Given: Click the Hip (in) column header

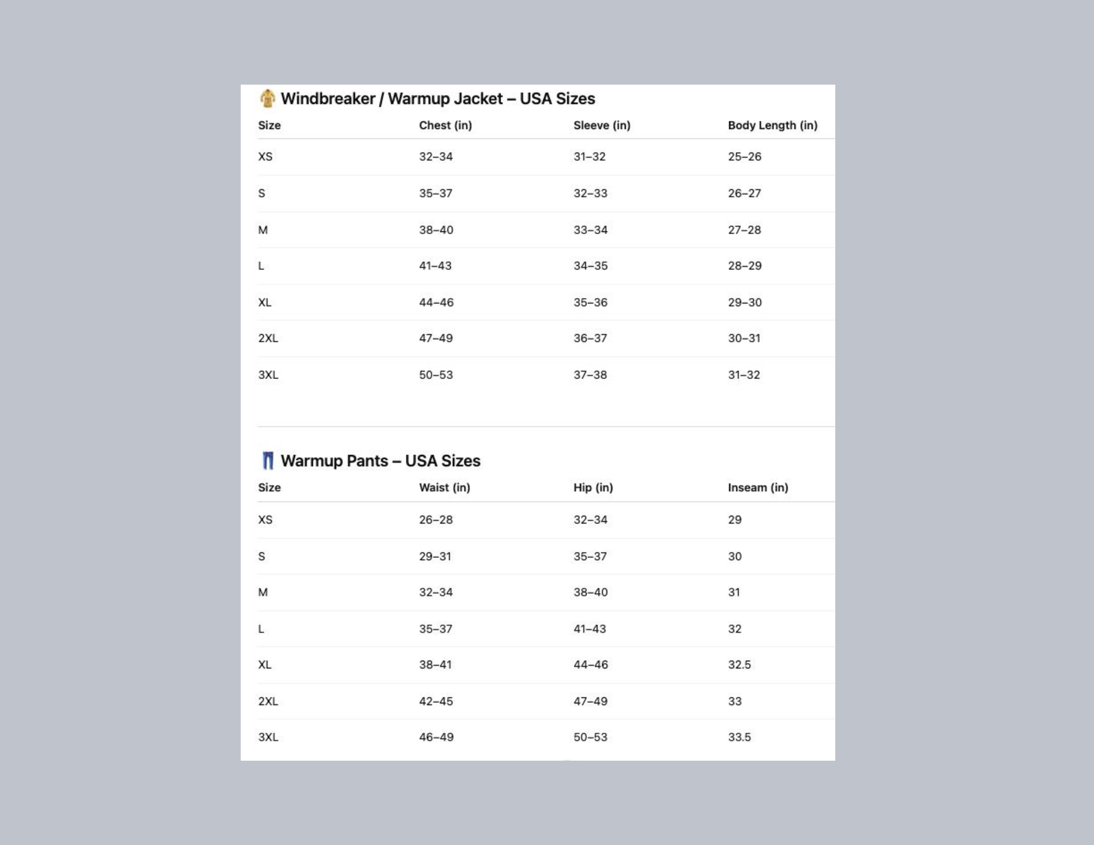Looking at the screenshot, I should pos(593,487).
